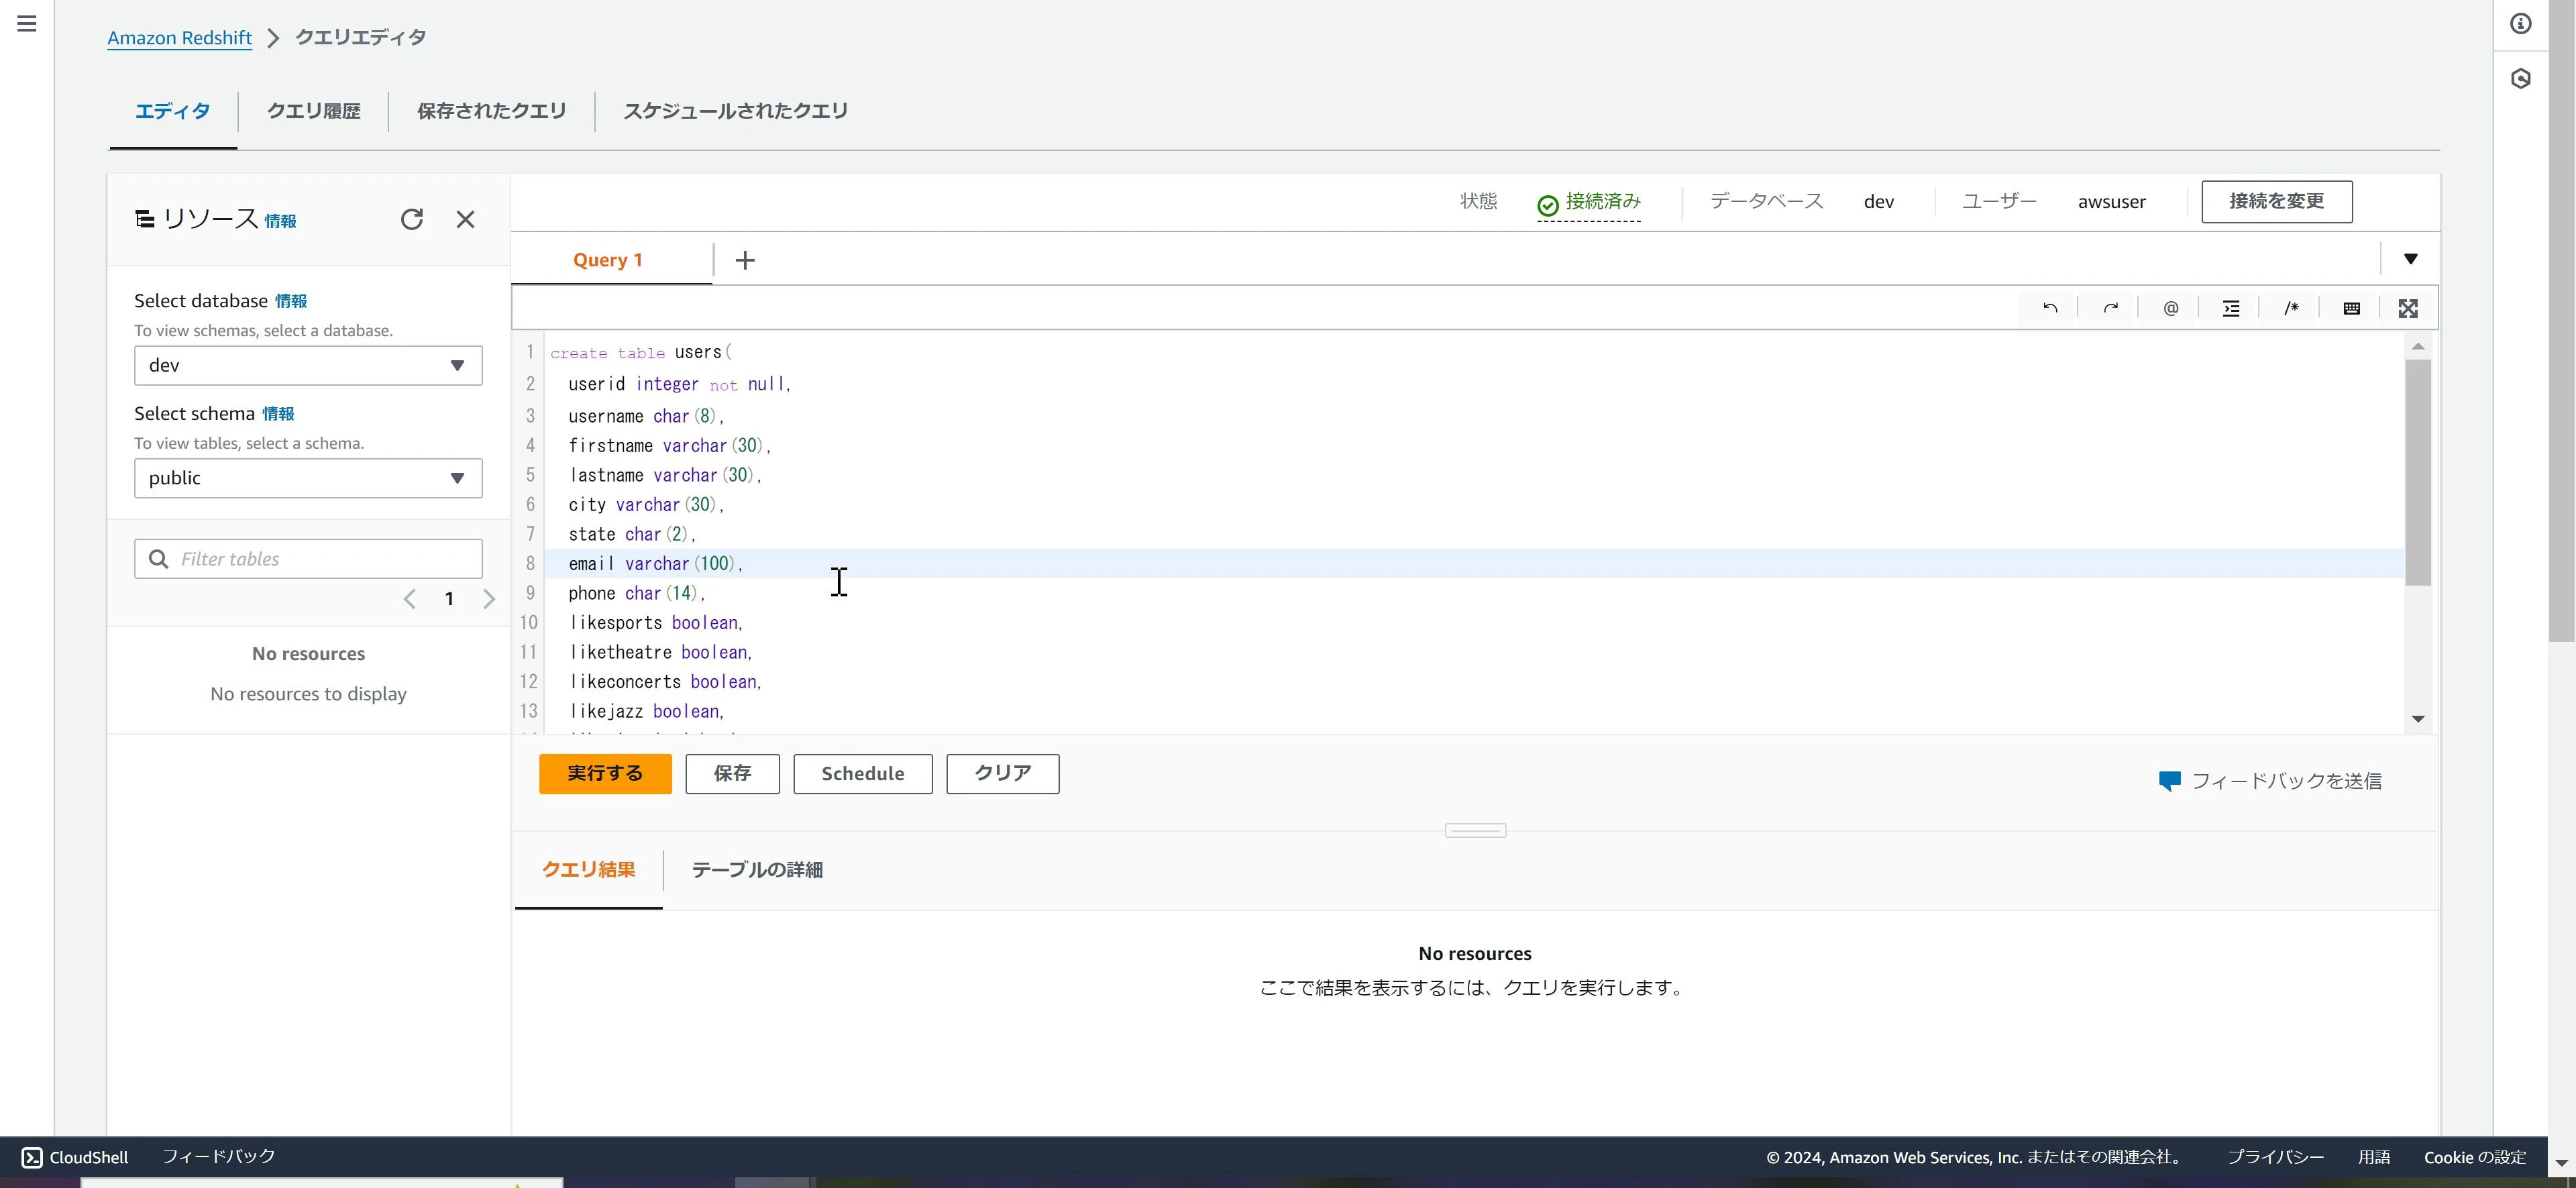The image size is (2576, 1188).
Task: Click the hexagon icon in right sidebar
Action: [x=2521, y=78]
